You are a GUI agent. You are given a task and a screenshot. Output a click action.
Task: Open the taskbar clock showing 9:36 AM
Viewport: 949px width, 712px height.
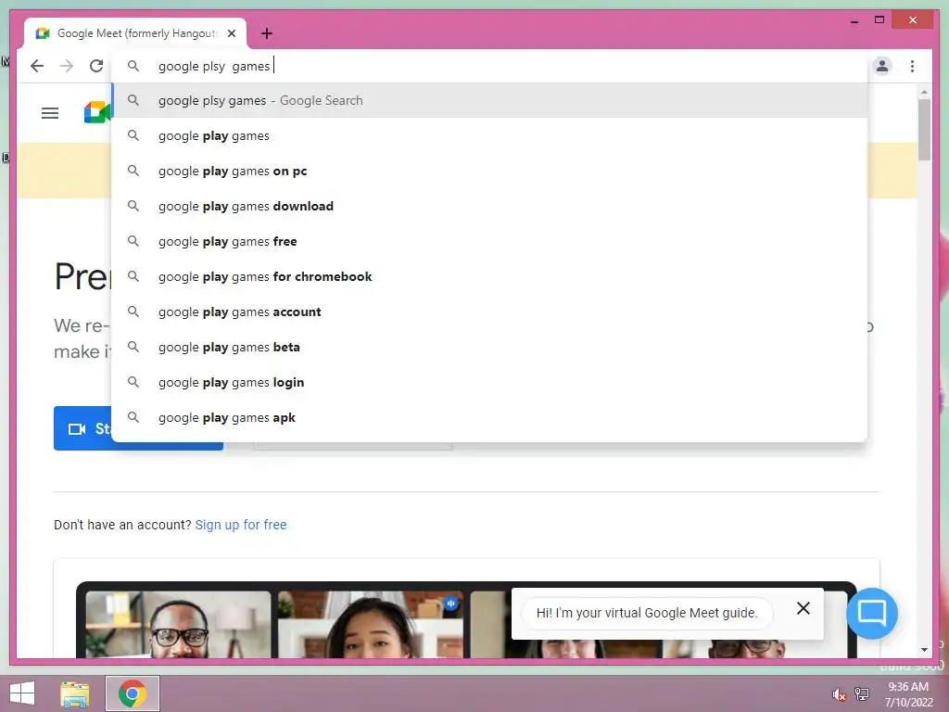tap(908, 693)
